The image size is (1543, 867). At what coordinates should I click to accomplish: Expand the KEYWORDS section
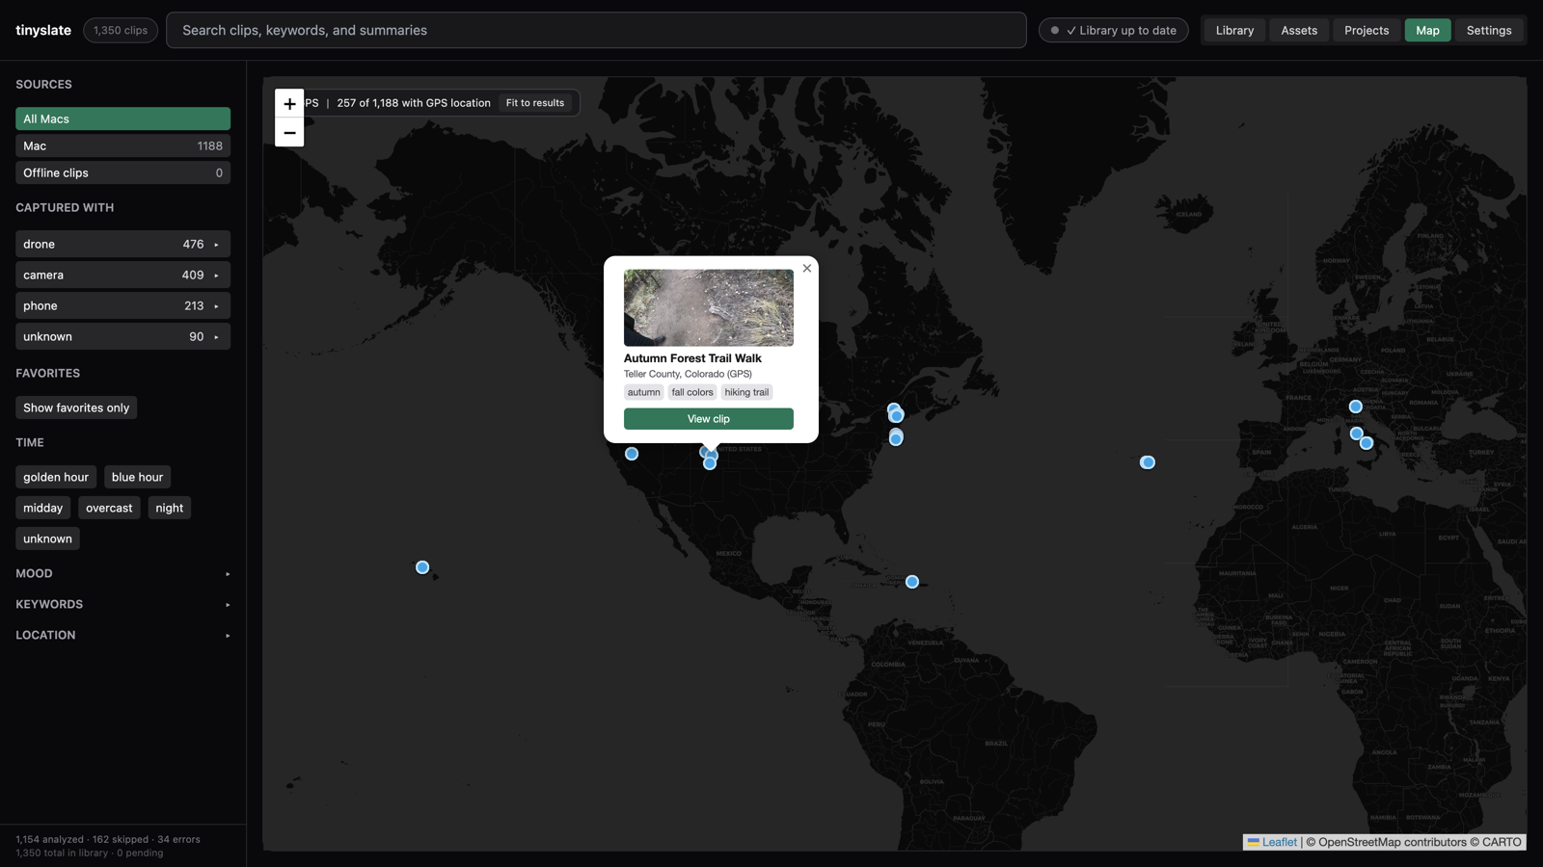tap(122, 604)
